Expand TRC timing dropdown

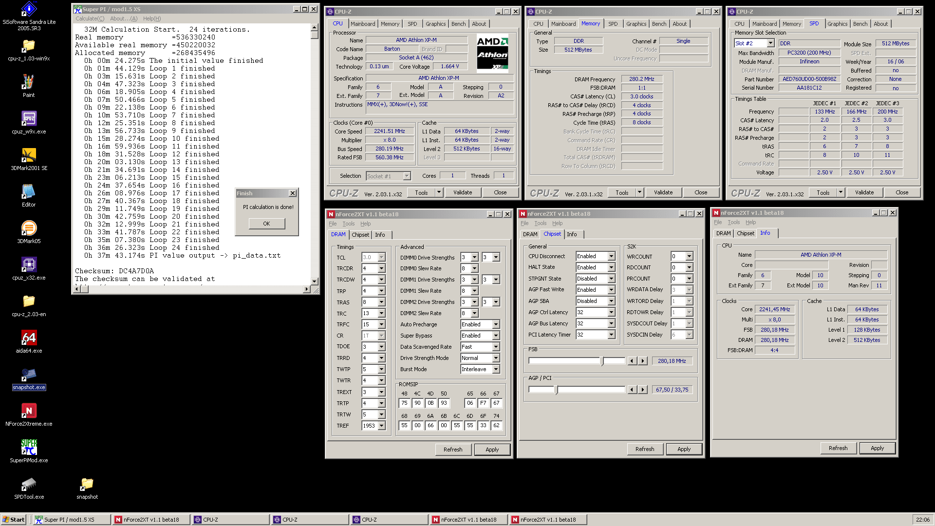coord(381,313)
